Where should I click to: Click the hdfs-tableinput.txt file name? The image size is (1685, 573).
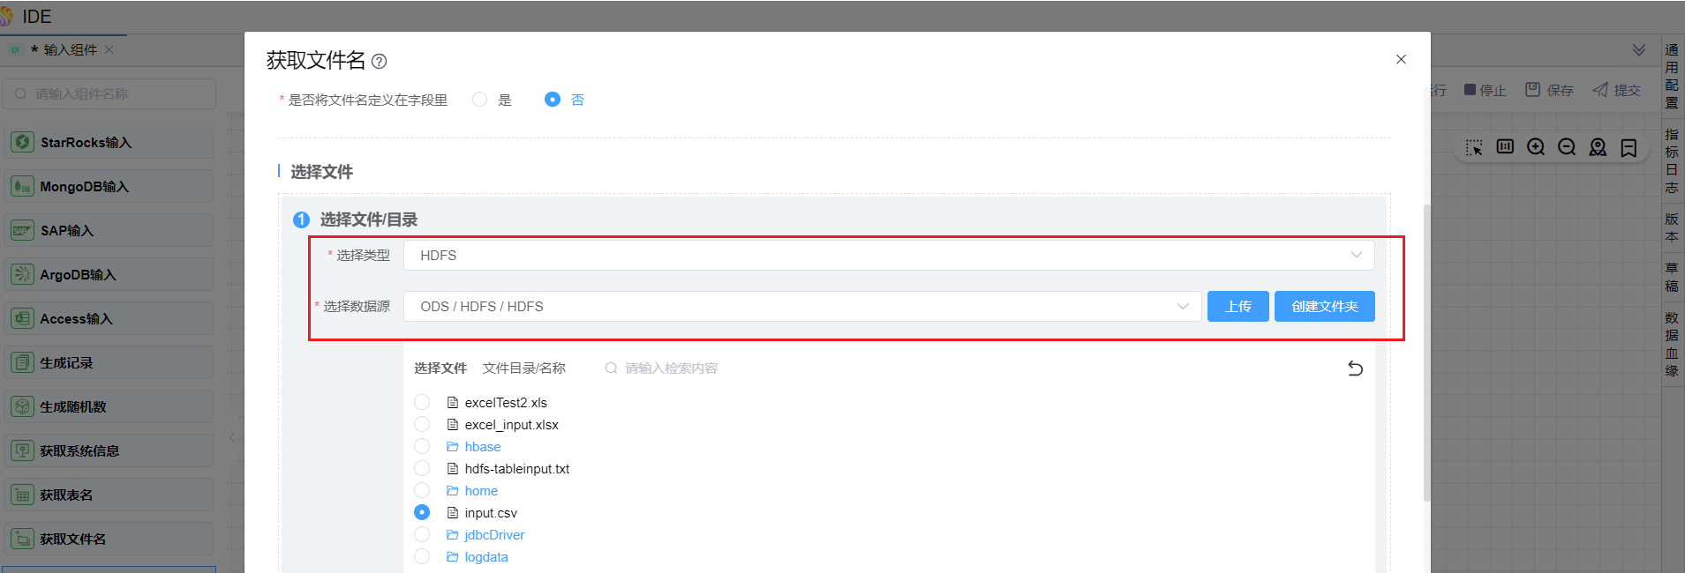(x=517, y=469)
